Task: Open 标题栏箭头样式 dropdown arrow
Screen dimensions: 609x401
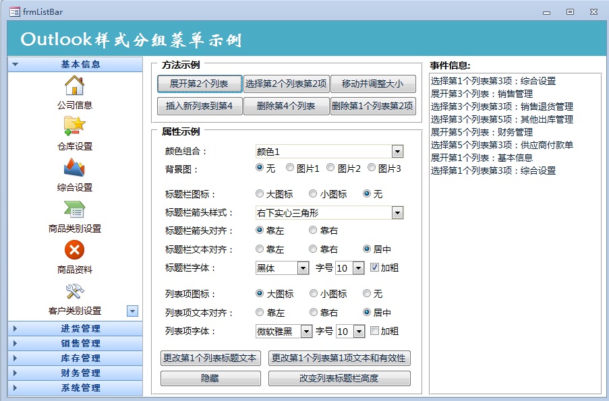Action: 397,213
